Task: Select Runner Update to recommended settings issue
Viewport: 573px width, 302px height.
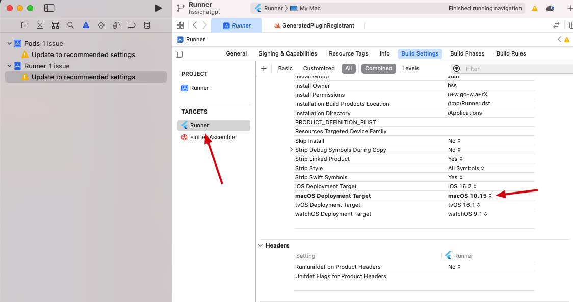Action: point(86,77)
